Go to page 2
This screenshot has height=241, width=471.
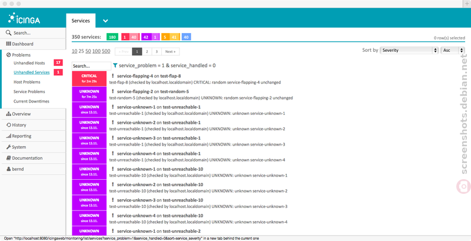[147, 51]
